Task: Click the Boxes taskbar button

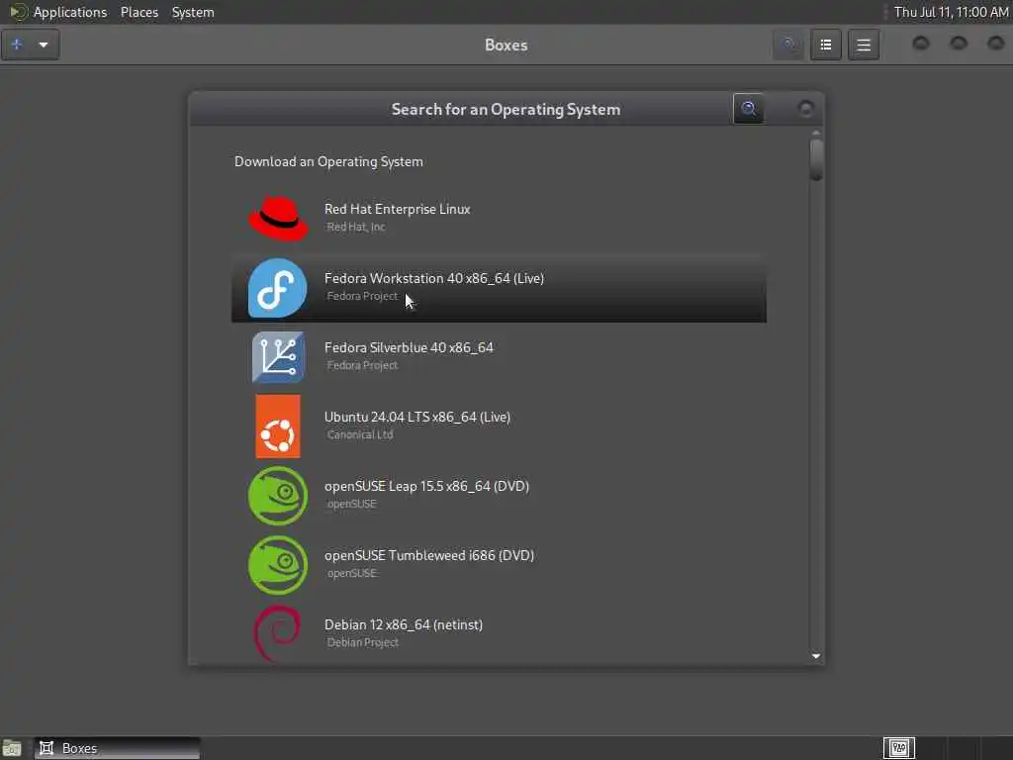Action: [x=117, y=748]
